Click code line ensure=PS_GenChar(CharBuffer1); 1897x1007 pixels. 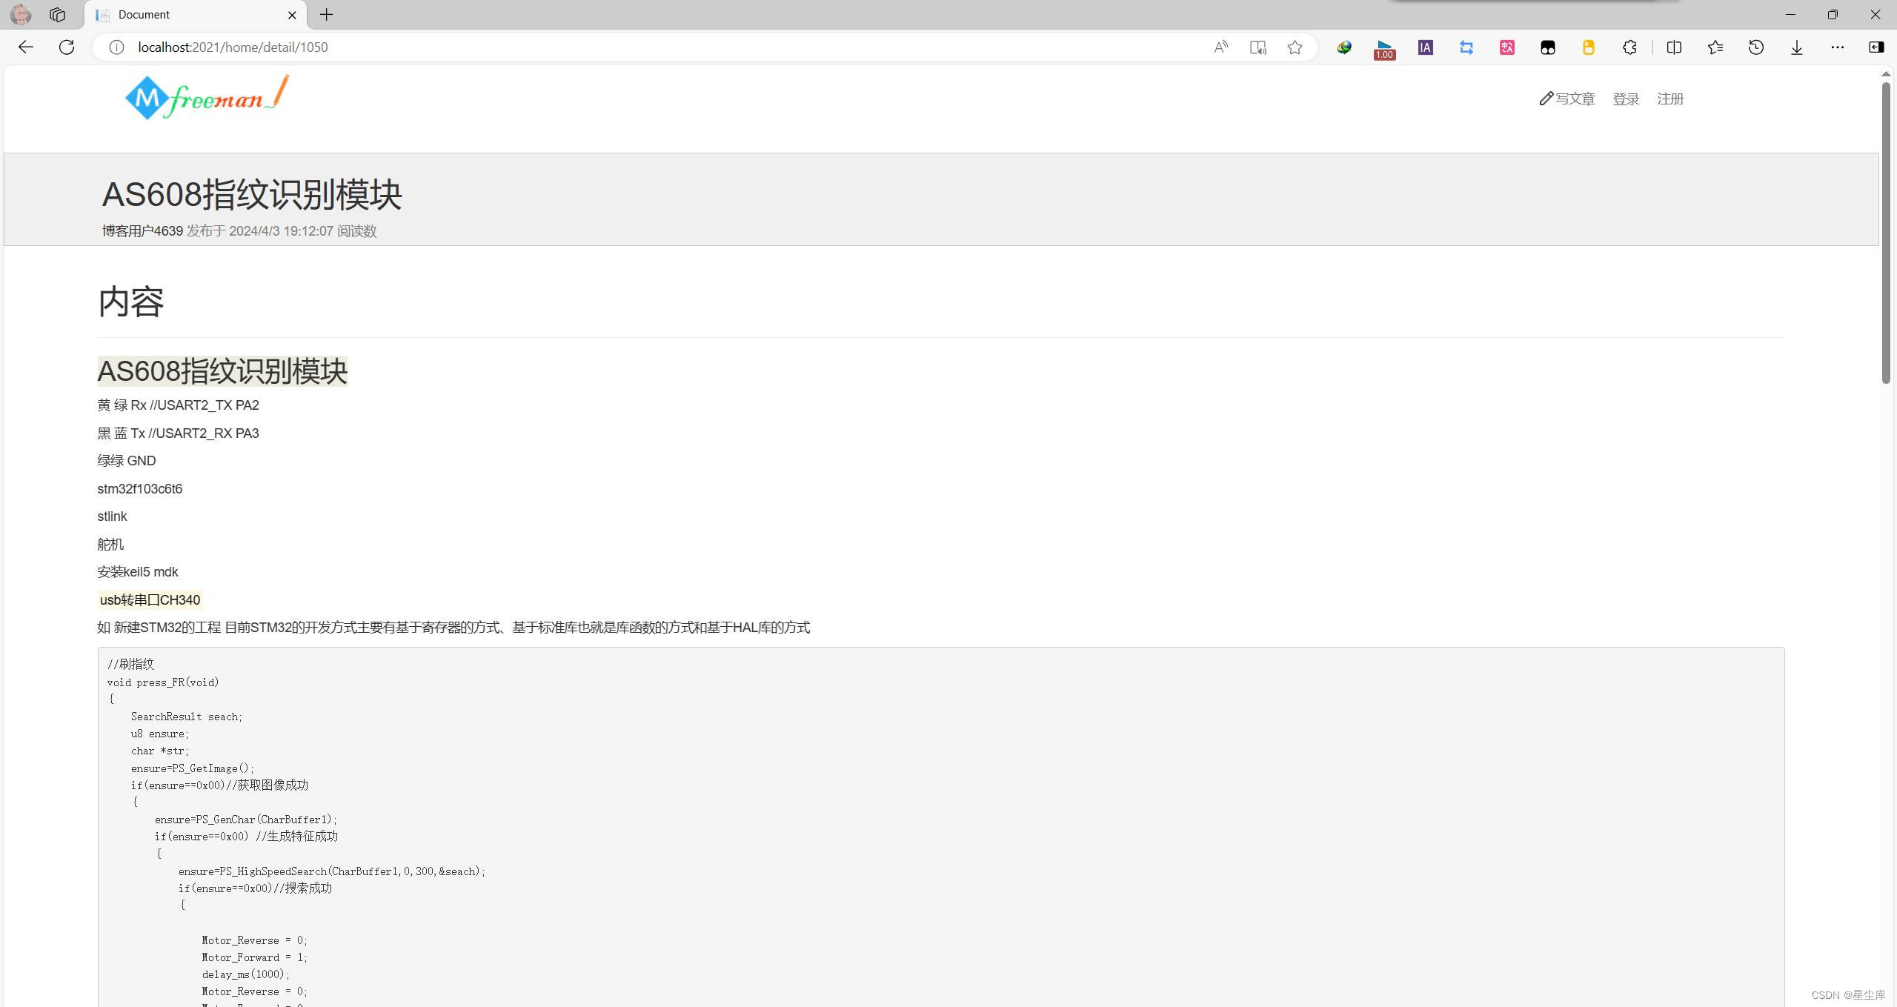coord(246,820)
